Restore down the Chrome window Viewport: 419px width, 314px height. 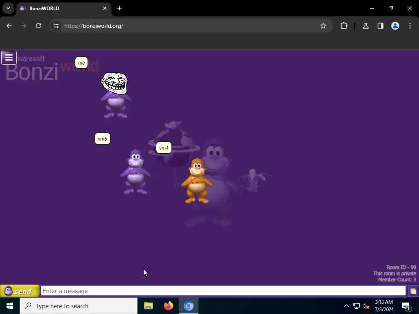pyautogui.click(x=391, y=8)
